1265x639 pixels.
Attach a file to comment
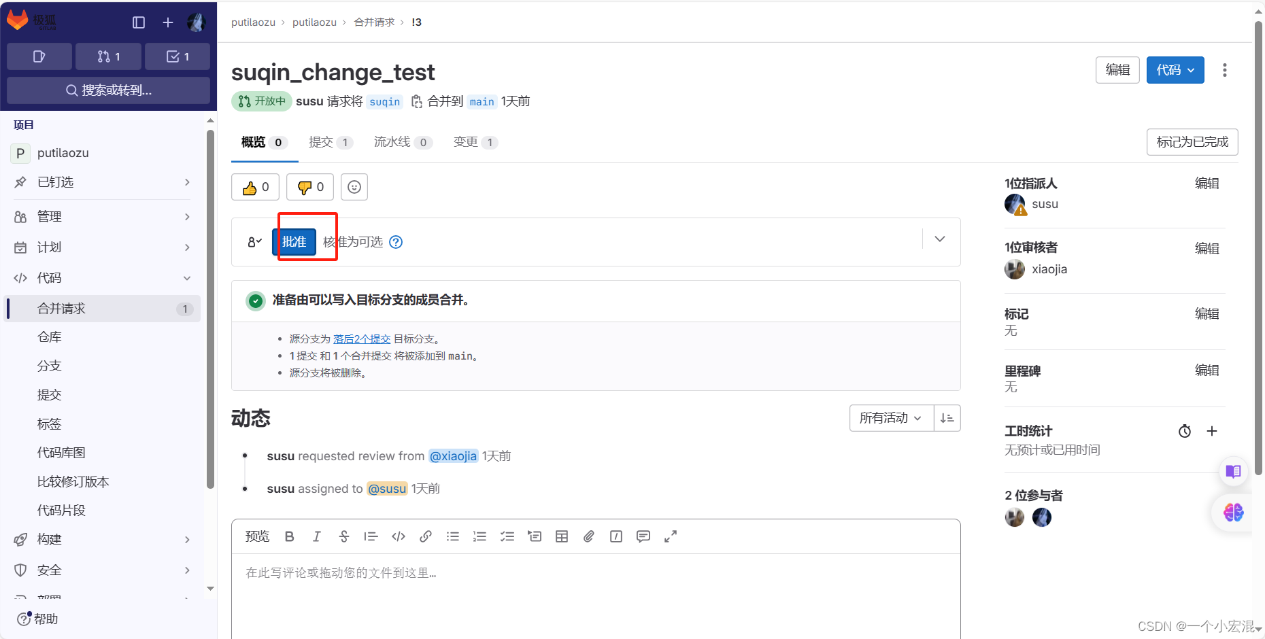click(x=589, y=536)
